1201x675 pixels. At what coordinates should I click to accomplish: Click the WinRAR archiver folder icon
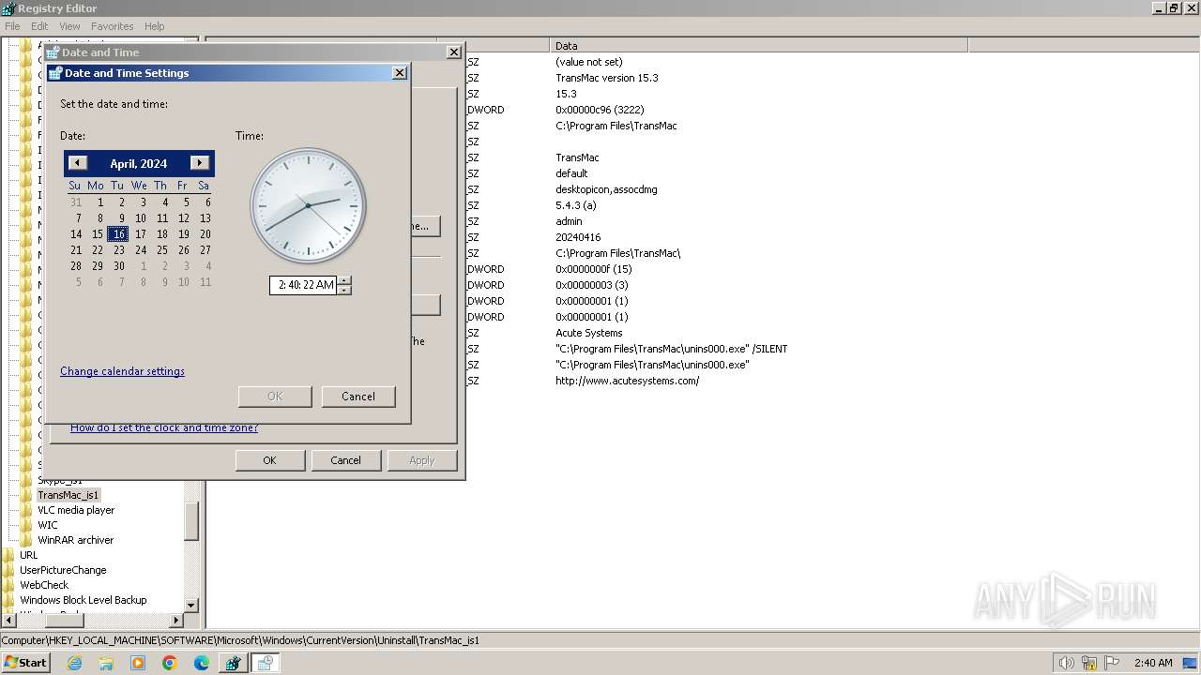(x=26, y=540)
